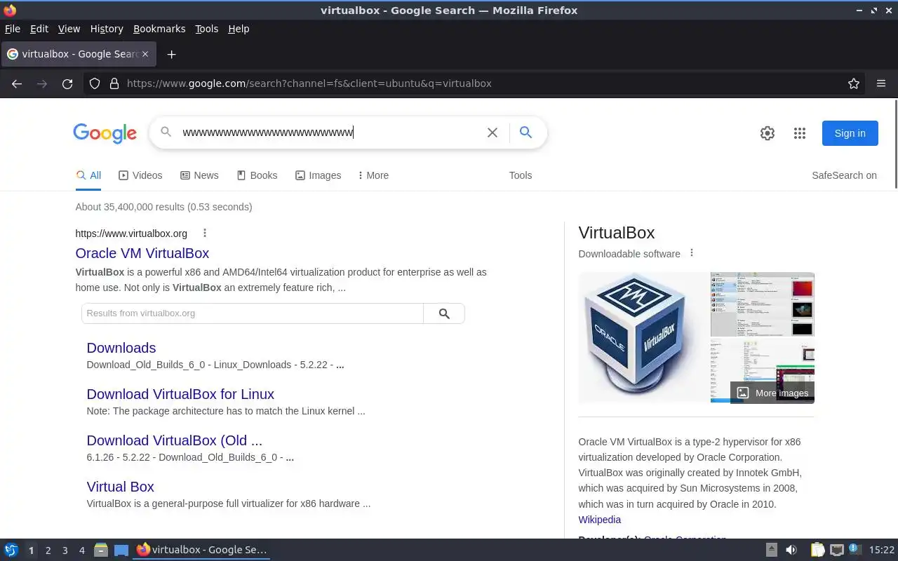898x561 pixels.
Task: Open a new tab with plus button
Action: coord(171,54)
